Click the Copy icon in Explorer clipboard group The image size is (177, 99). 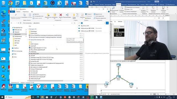(x=24, y=15)
